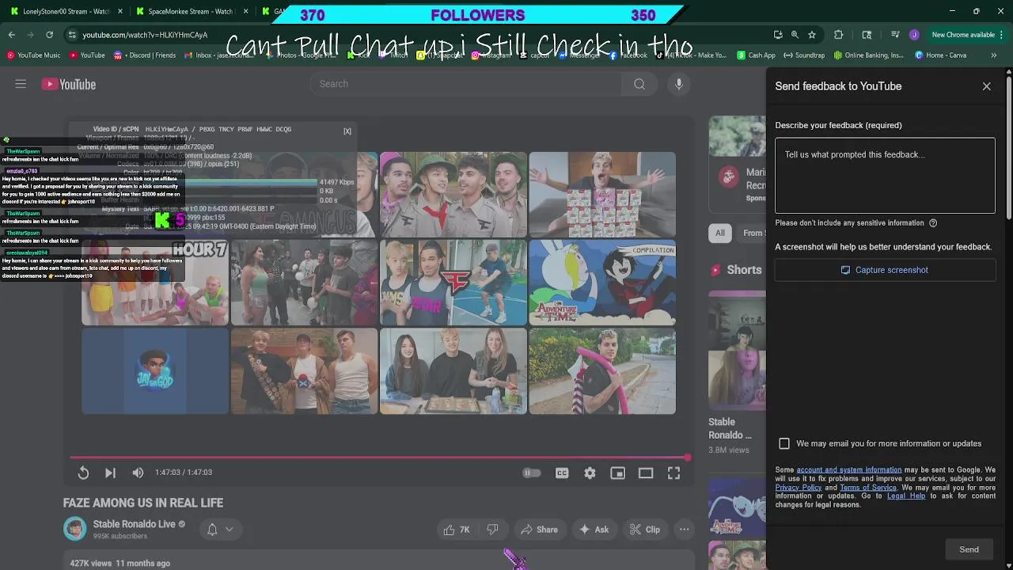Open more actions ellipsis below video
The width and height of the screenshot is (1013, 570).
[684, 530]
